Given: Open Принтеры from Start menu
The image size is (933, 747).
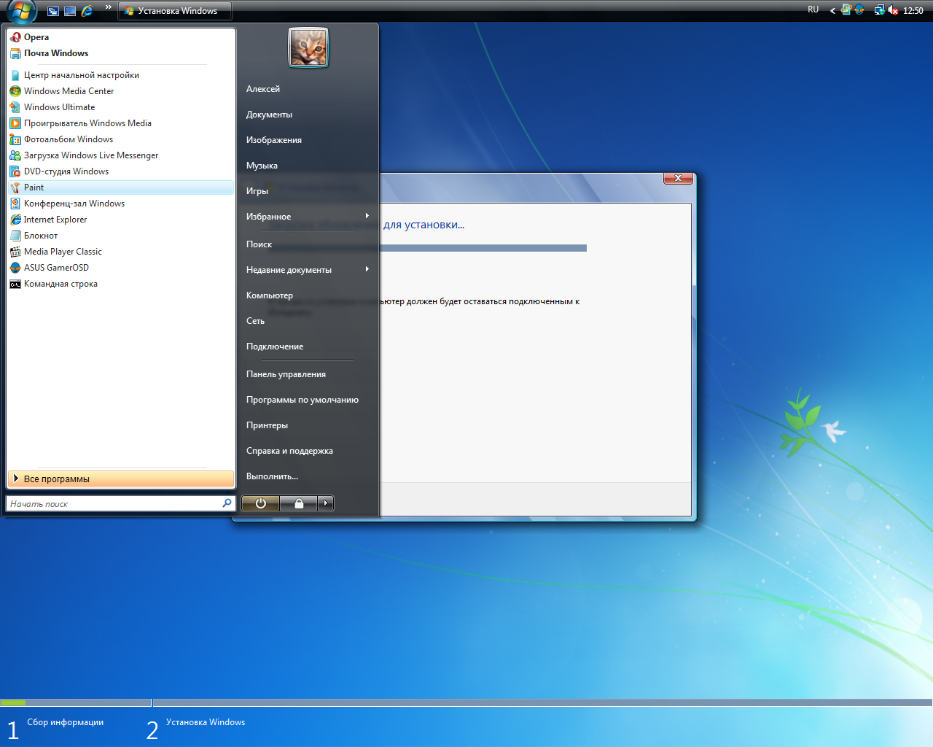Looking at the screenshot, I should pyautogui.click(x=267, y=425).
